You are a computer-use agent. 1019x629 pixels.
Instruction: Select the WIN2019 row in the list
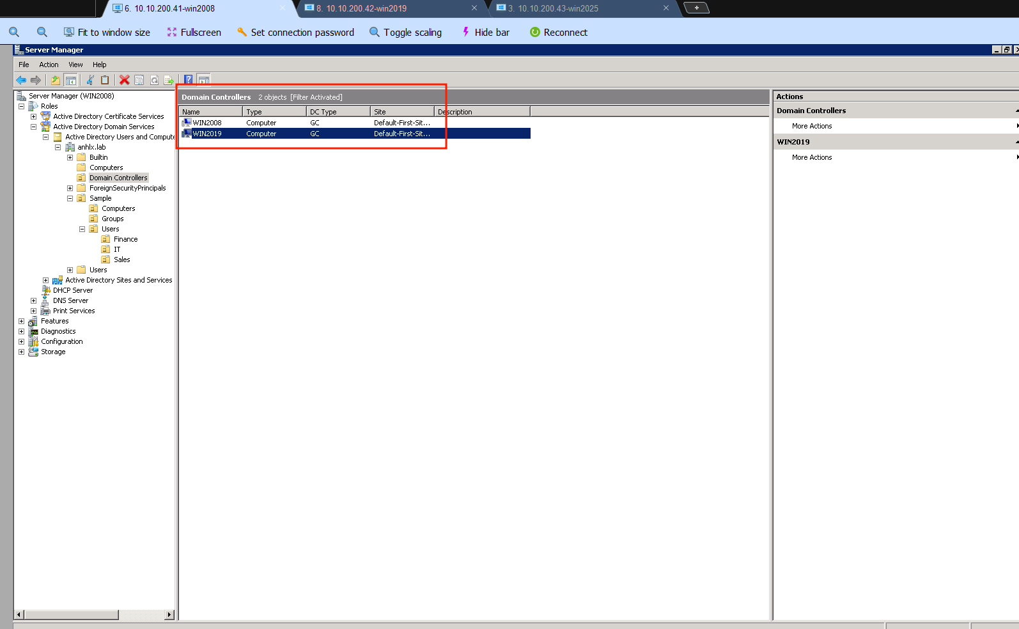pyautogui.click(x=355, y=134)
